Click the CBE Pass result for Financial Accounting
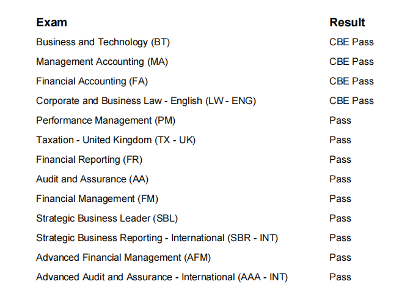The height and width of the screenshot is (295, 399). coord(351,81)
